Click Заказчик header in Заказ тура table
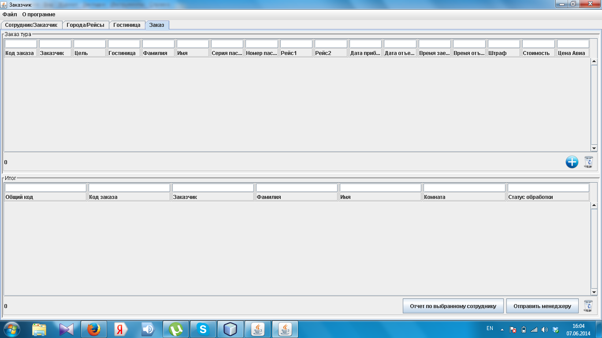 tap(55, 53)
